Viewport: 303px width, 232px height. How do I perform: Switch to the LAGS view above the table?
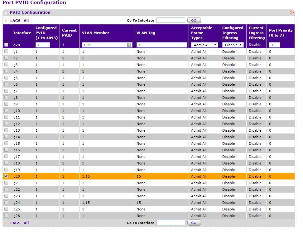tap(15, 21)
